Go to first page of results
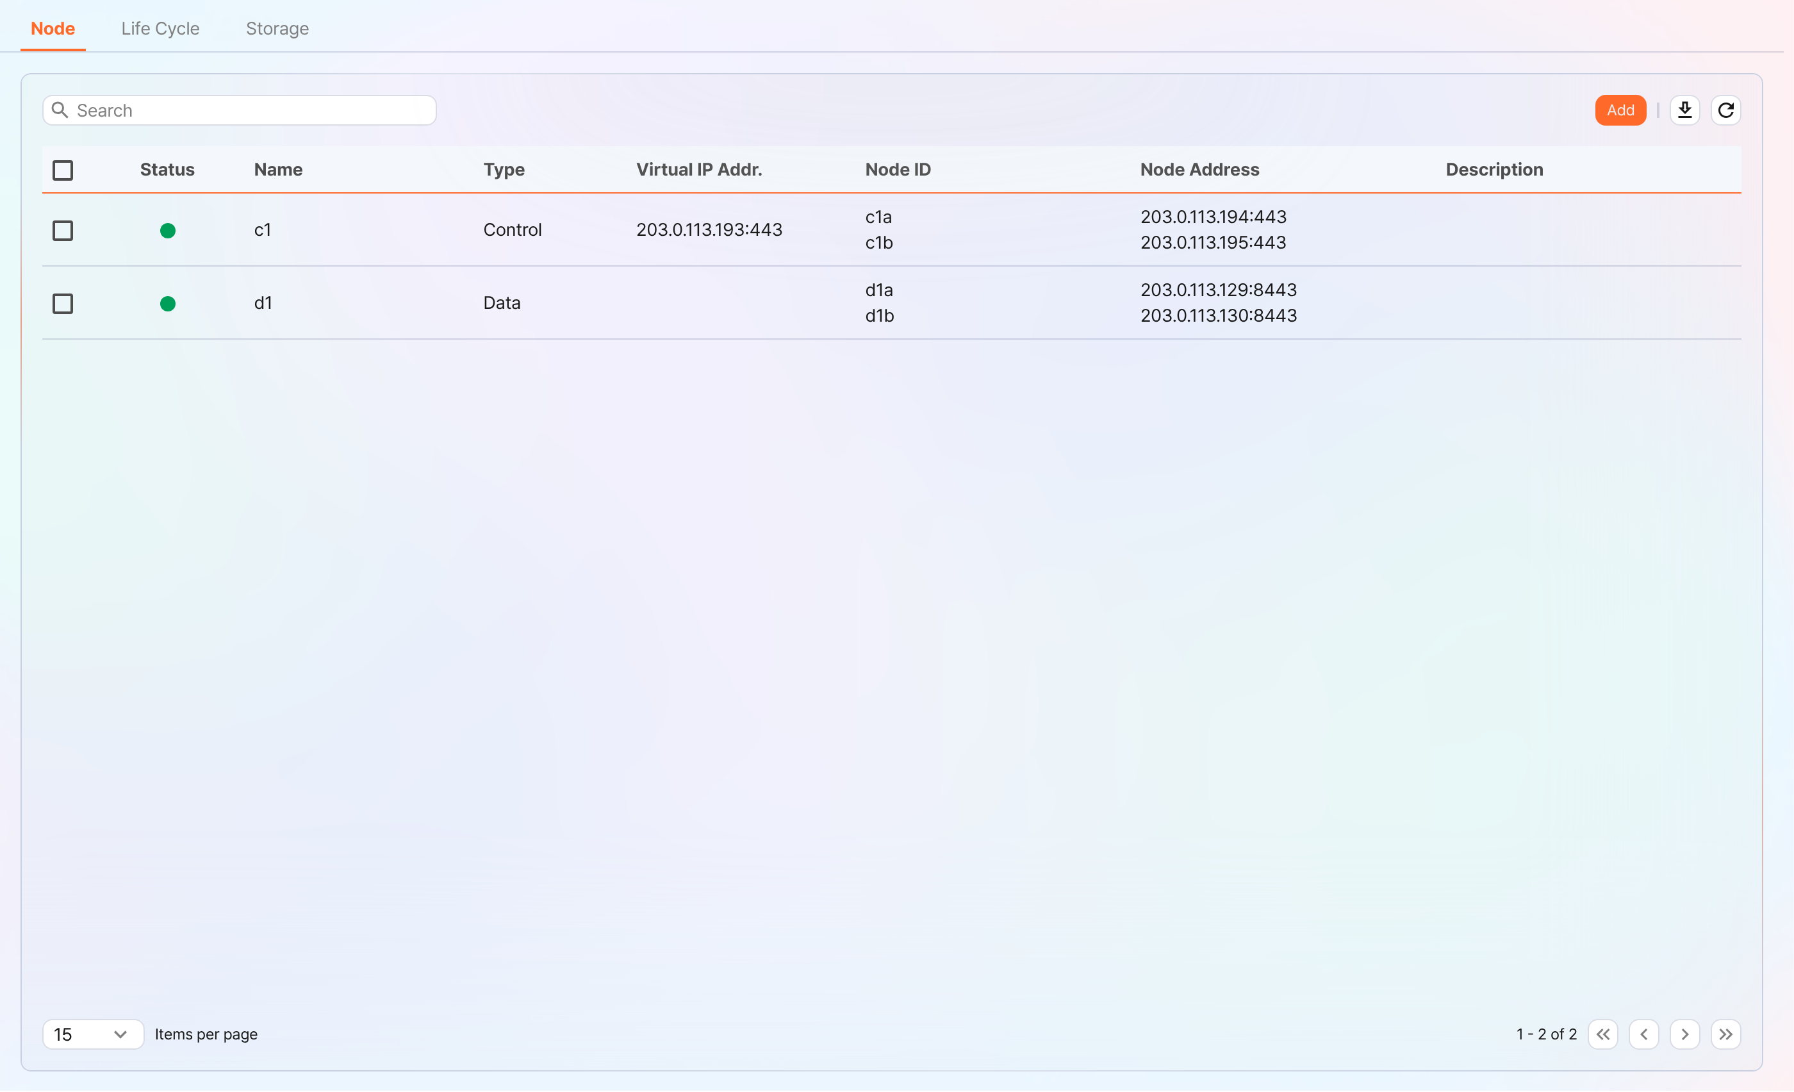The height and width of the screenshot is (1092, 1794). [1603, 1034]
